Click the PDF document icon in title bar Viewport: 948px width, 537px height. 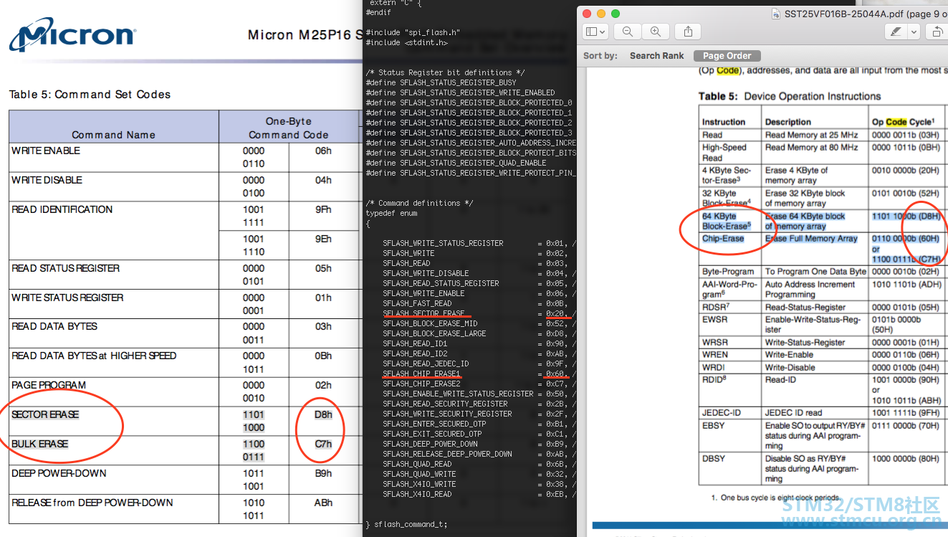click(777, 14)
